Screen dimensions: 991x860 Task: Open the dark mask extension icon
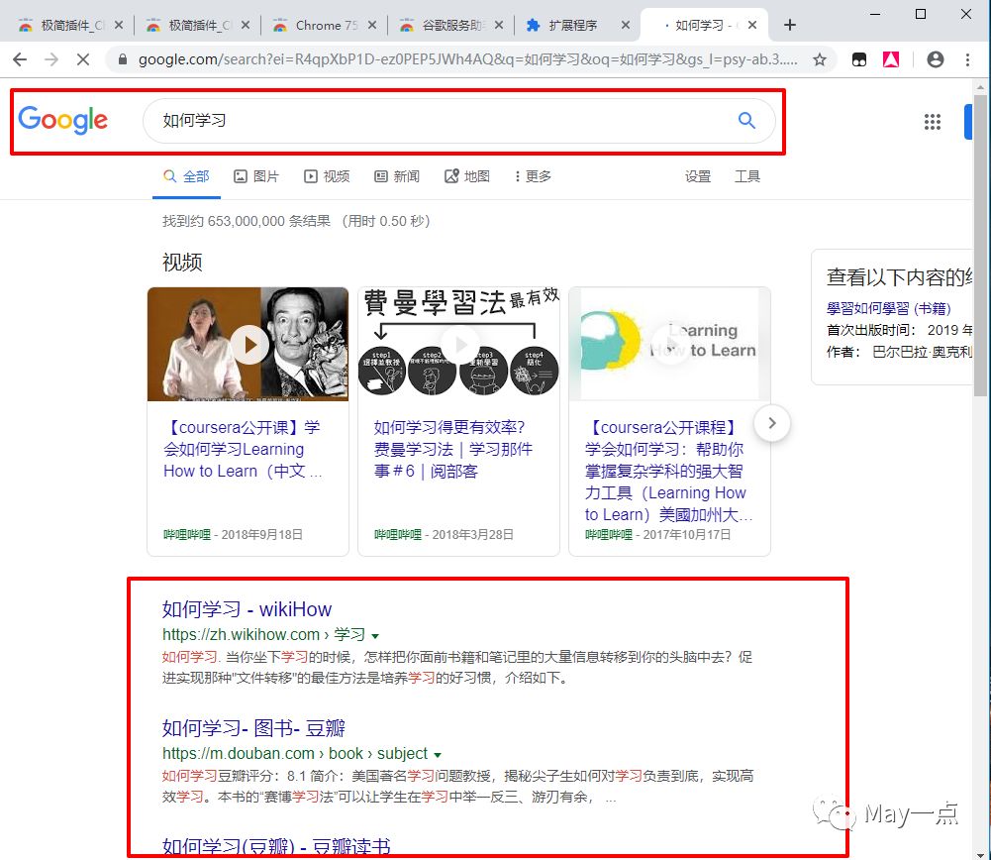[x=859, y=59]
